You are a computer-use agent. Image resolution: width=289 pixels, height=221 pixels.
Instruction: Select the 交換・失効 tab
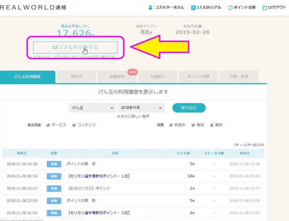click(x=239, y=77)
